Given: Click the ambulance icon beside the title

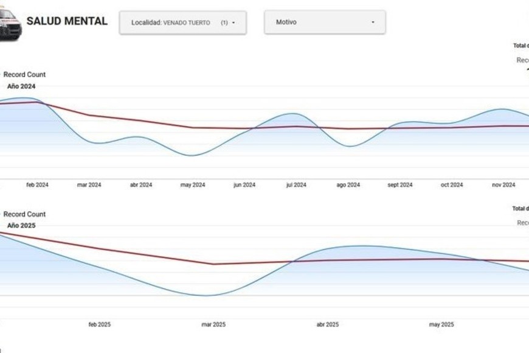Looking at the screenshot, I should pyautogui.click(x=10, y=24).
